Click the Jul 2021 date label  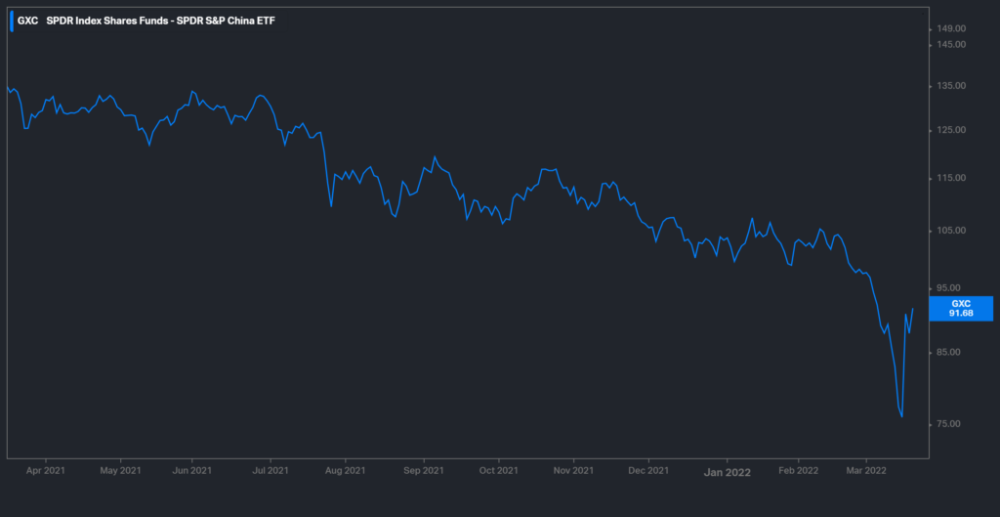click(271, 470)
